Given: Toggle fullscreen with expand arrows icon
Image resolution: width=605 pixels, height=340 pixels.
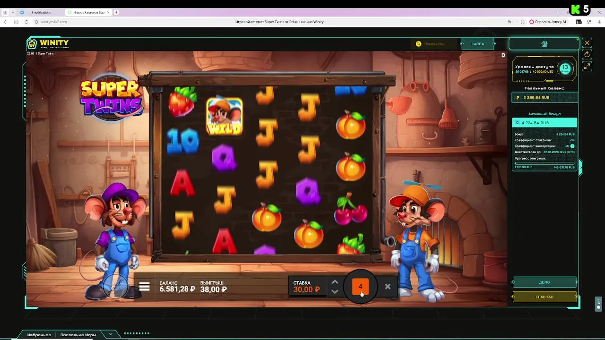Looking at the screenshot, I should pyautogui.click(x=587, y=67).
